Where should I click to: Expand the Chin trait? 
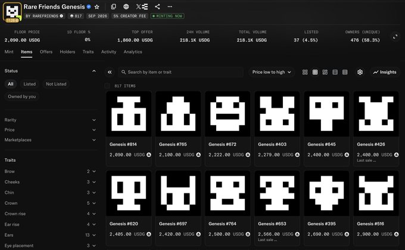click(50, 193)
